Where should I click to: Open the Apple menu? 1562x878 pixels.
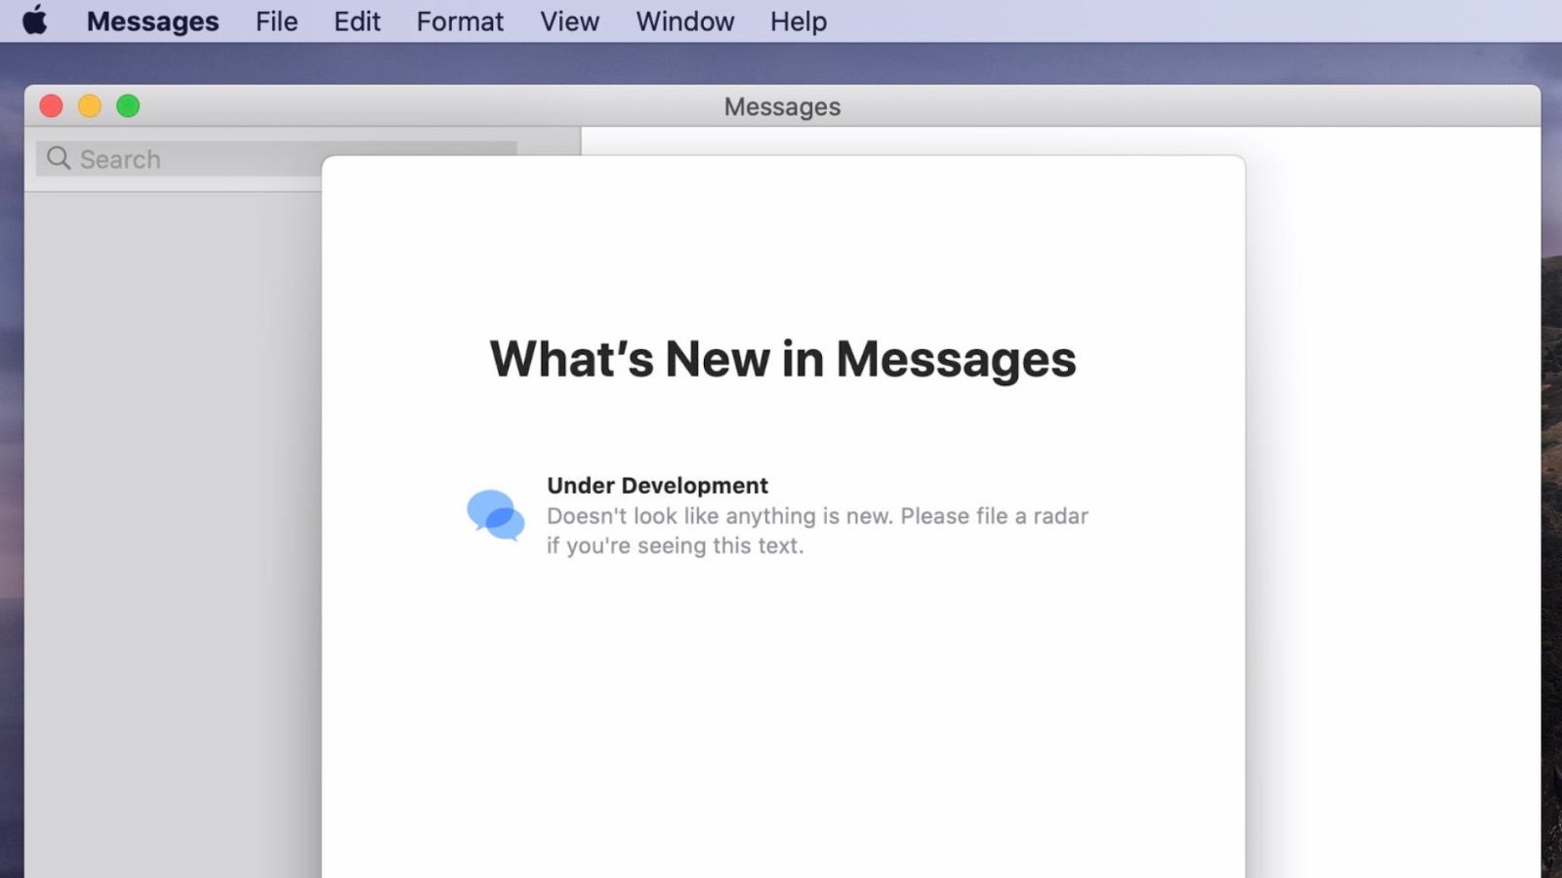pyautogui.click(x=35, y=20)
